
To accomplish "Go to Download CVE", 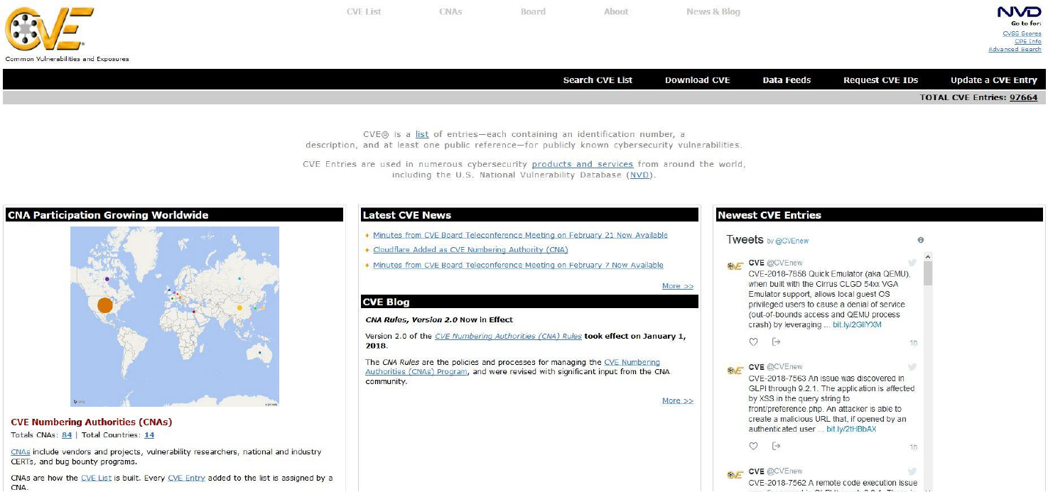I will click(697, 80).
